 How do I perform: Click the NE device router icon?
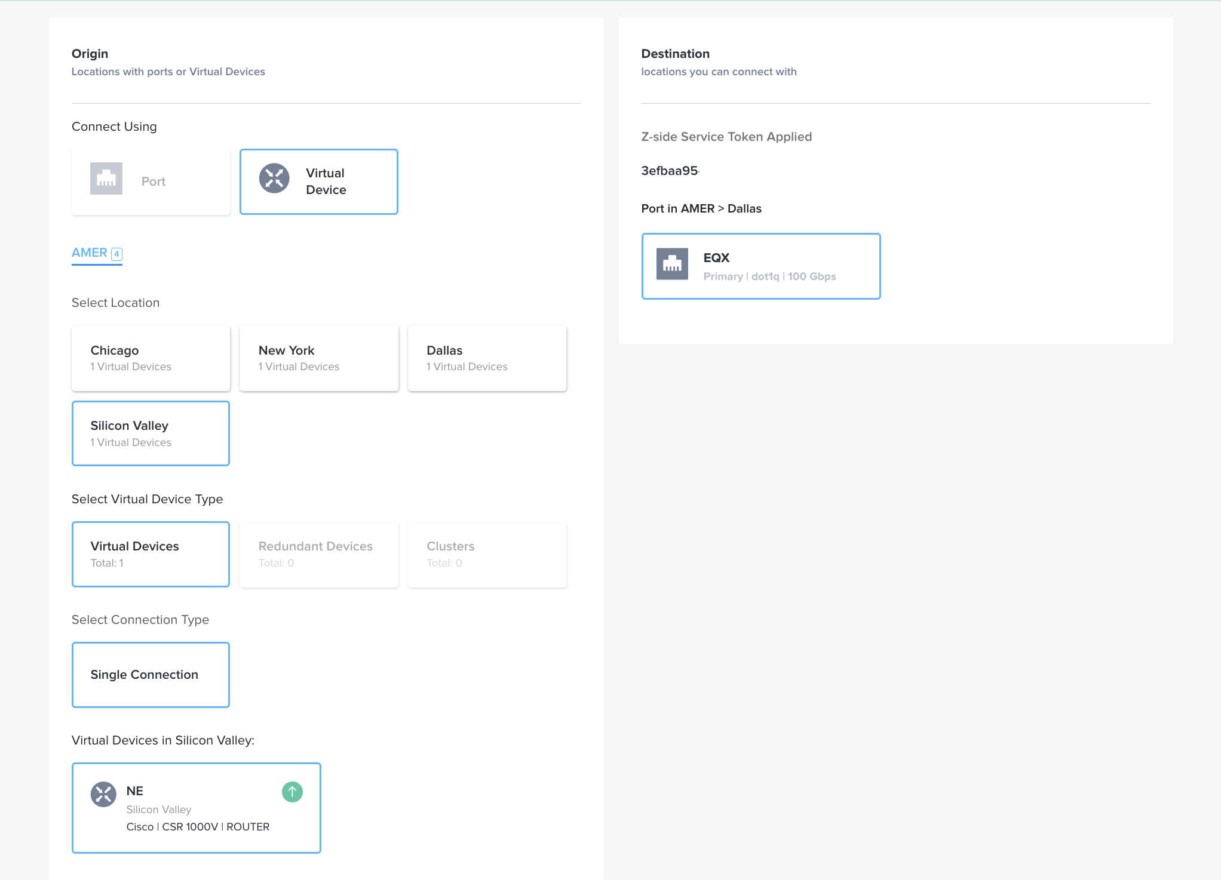(x=103, y=794)
